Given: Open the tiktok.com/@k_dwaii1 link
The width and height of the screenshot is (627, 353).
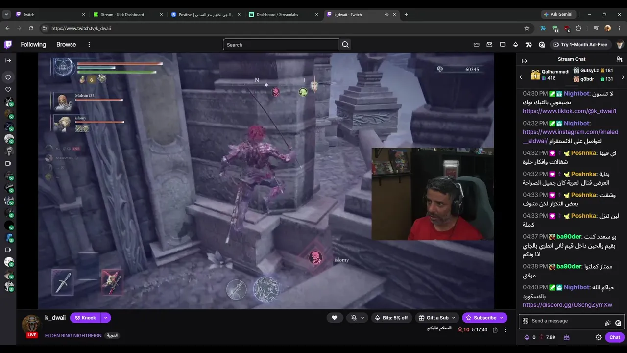Looking at the screenshot, I should pyautogui.click(x=570, y=111).
